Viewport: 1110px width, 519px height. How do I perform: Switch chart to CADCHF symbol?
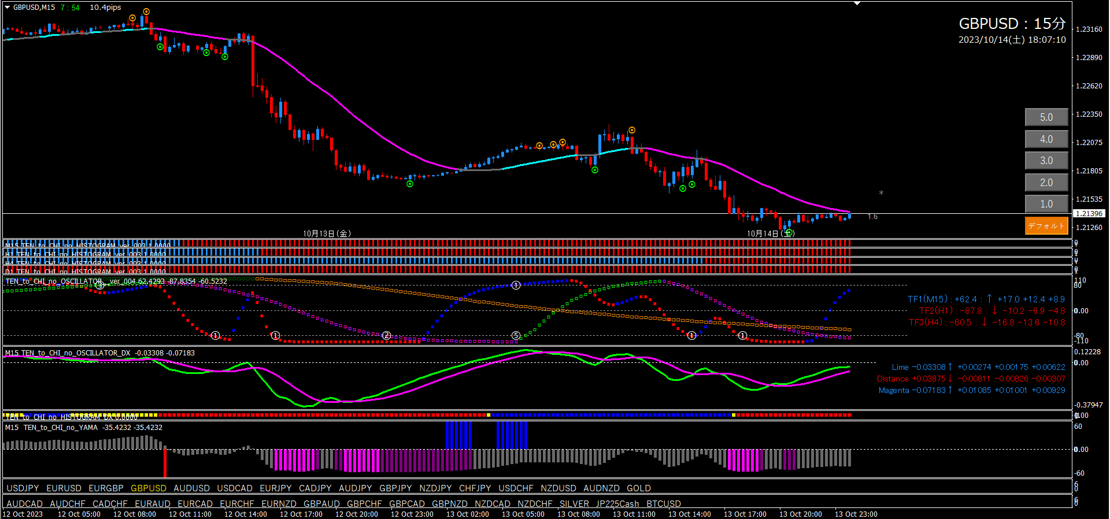pos(110,504)
